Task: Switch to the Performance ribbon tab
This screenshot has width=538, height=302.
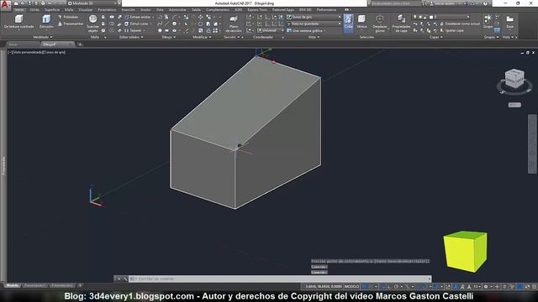Action: 326,10
